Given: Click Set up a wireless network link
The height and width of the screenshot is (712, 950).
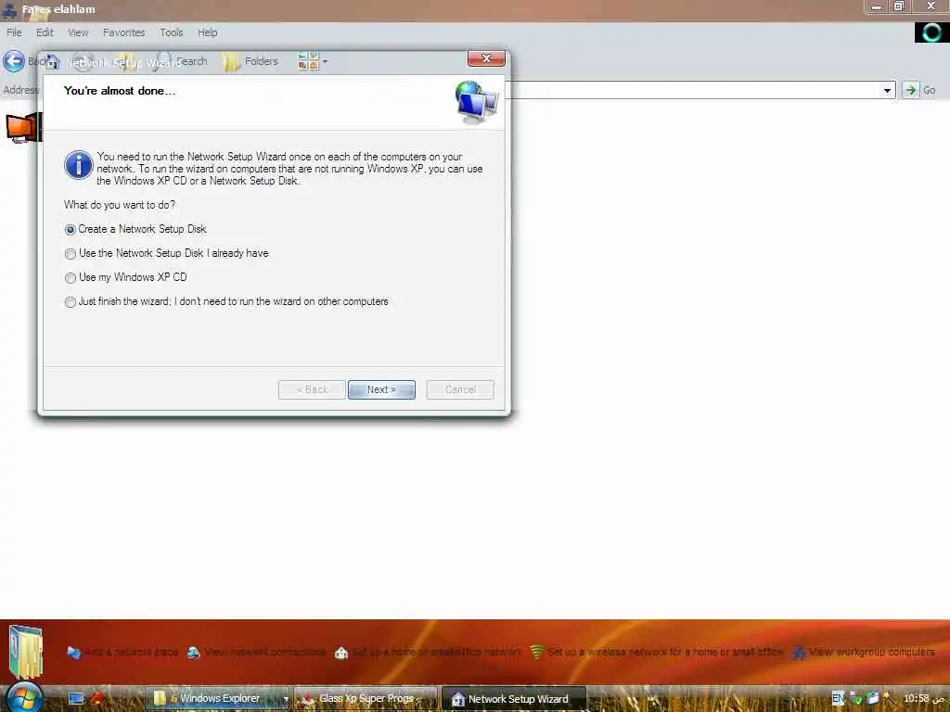Looking at the screenshot, I should click(665, 652).
